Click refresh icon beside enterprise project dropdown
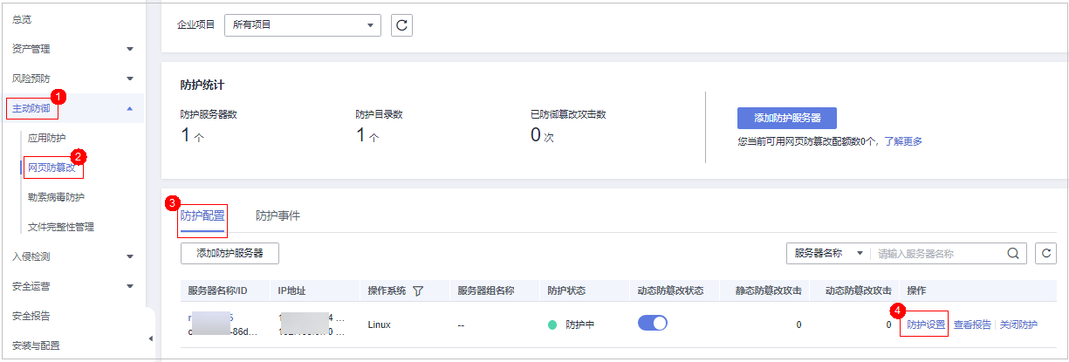1069x362 pixels. point(401,25)
